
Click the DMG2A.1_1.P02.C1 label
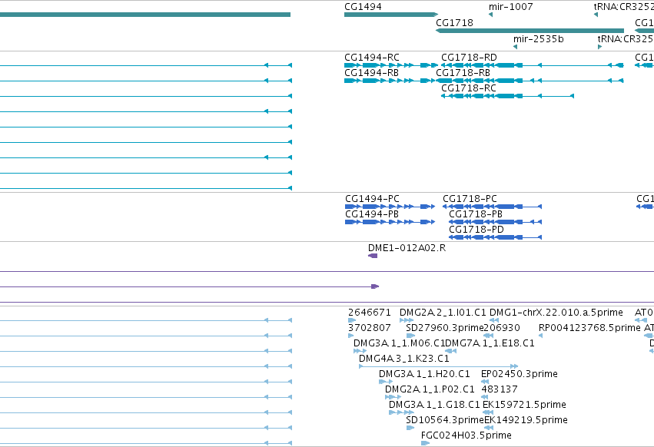(x=430, y=389)
